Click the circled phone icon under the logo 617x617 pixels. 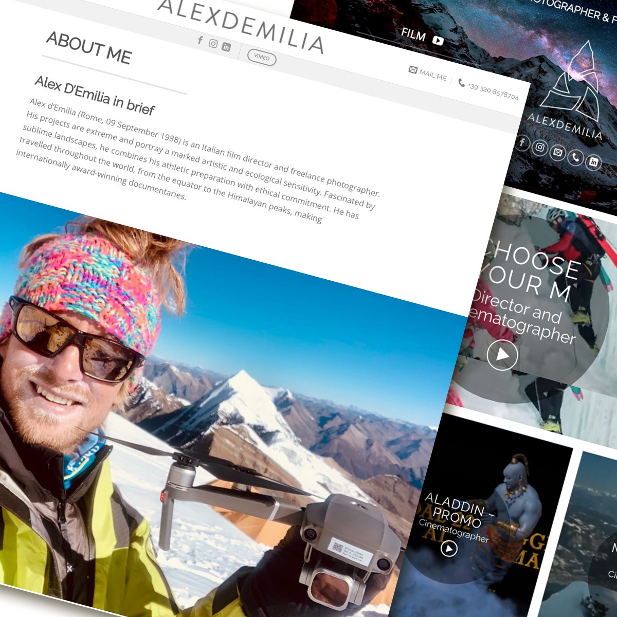pos(576,157)
